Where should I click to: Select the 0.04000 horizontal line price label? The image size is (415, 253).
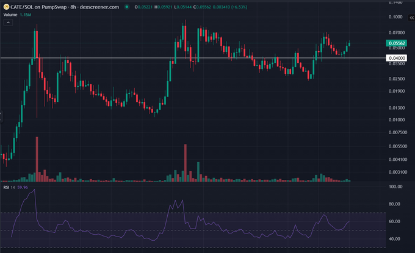click(x=397, y=58)
